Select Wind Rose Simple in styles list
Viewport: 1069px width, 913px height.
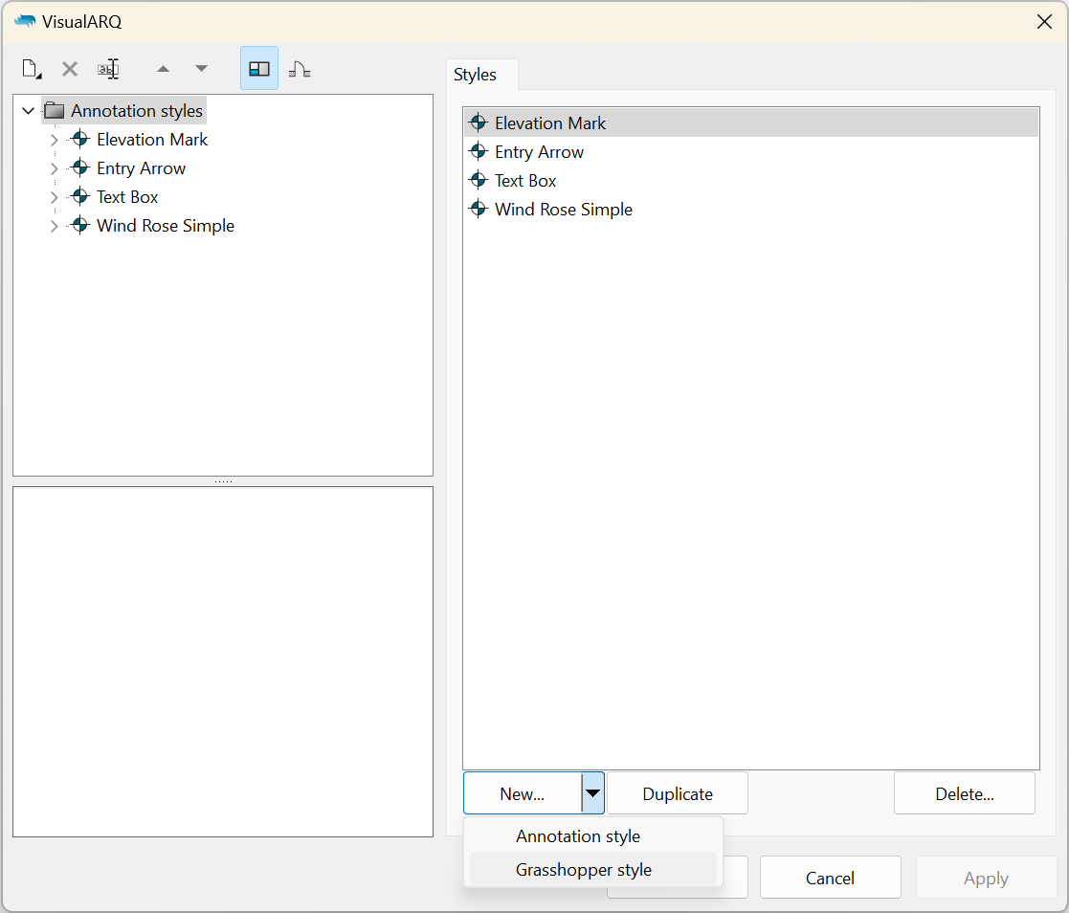coord(751,209)
